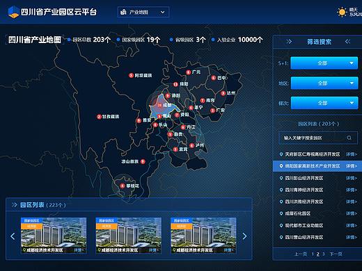Open the 产业地图 header dropdown
Viewport: 362px width, 271px height.
tap(143, 12)
